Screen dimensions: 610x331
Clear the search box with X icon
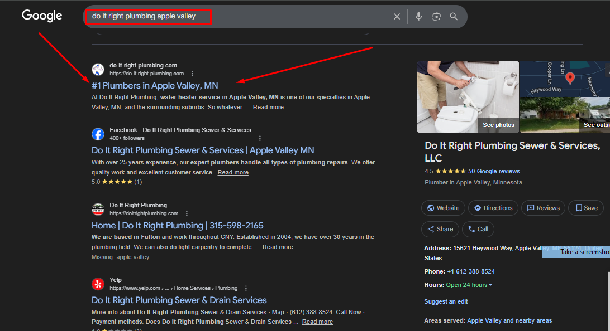397,17
